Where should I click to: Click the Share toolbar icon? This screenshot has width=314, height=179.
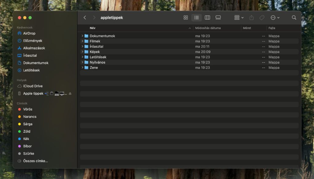click(x=251, y=17)
